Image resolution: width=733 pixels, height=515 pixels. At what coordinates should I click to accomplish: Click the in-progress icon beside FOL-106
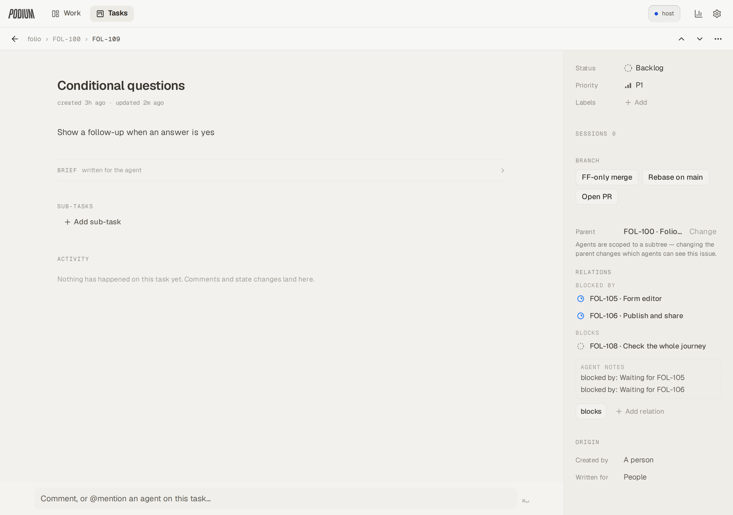click(580, 316)
